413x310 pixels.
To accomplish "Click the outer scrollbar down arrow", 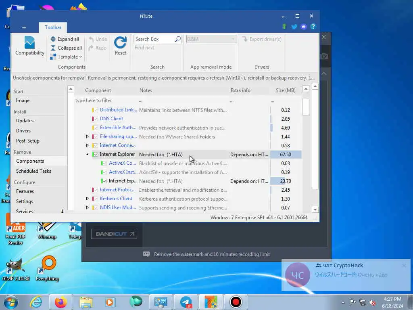I will coord(315,209).
